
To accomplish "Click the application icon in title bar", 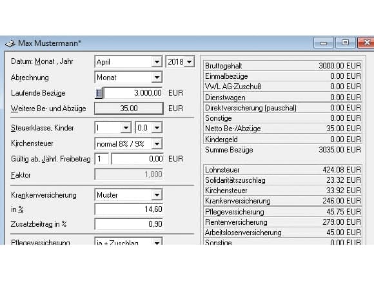I will (x=10, y=43).
